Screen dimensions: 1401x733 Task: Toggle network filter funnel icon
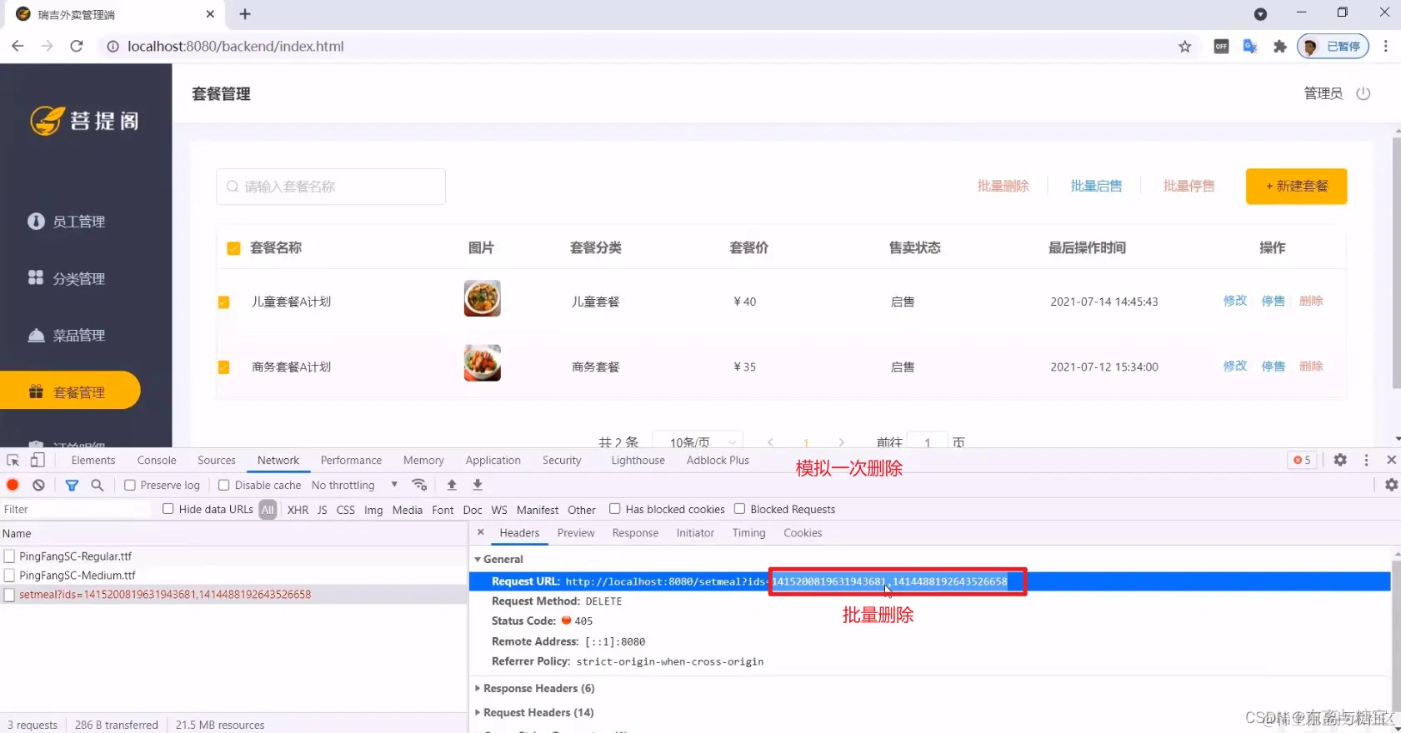tap(72, 485)
